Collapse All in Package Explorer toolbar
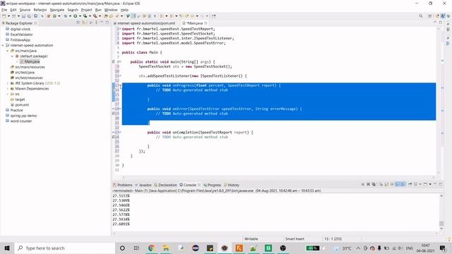Screen dimensions: 452x254 click(78, 23)
